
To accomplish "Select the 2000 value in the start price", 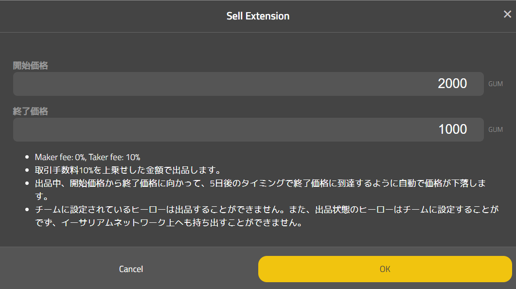I will pyautogui.click(x=452, y=84).
